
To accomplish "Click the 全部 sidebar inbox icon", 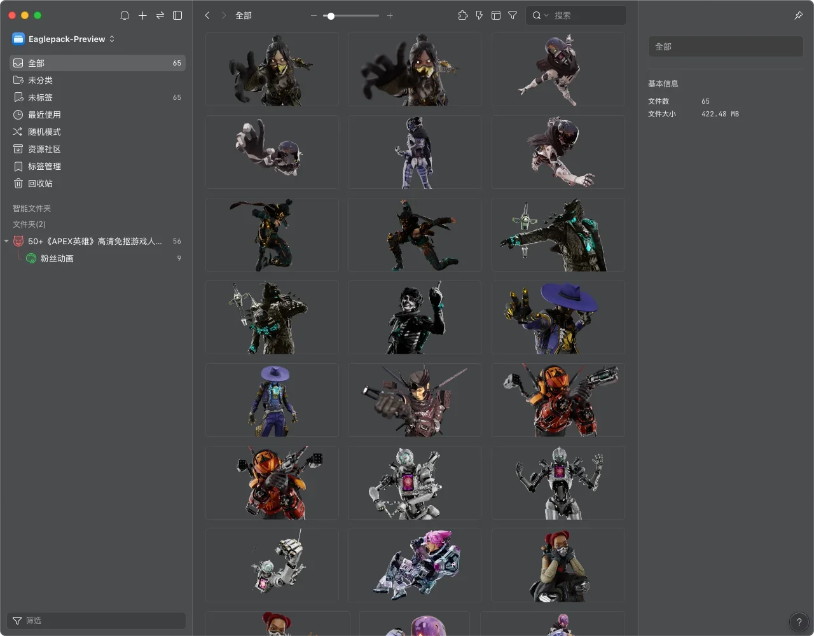I will click(18, 63).
